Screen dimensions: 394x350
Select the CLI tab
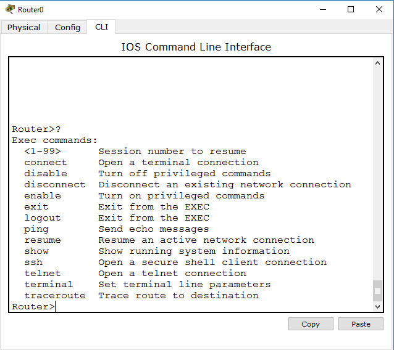(x=101, y=26)
